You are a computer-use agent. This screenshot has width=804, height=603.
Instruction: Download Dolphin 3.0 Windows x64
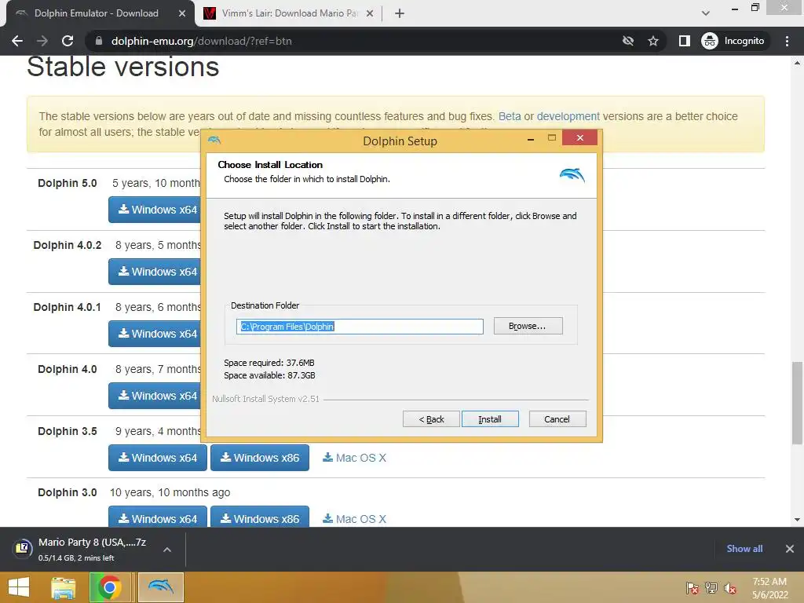(157, 518)
